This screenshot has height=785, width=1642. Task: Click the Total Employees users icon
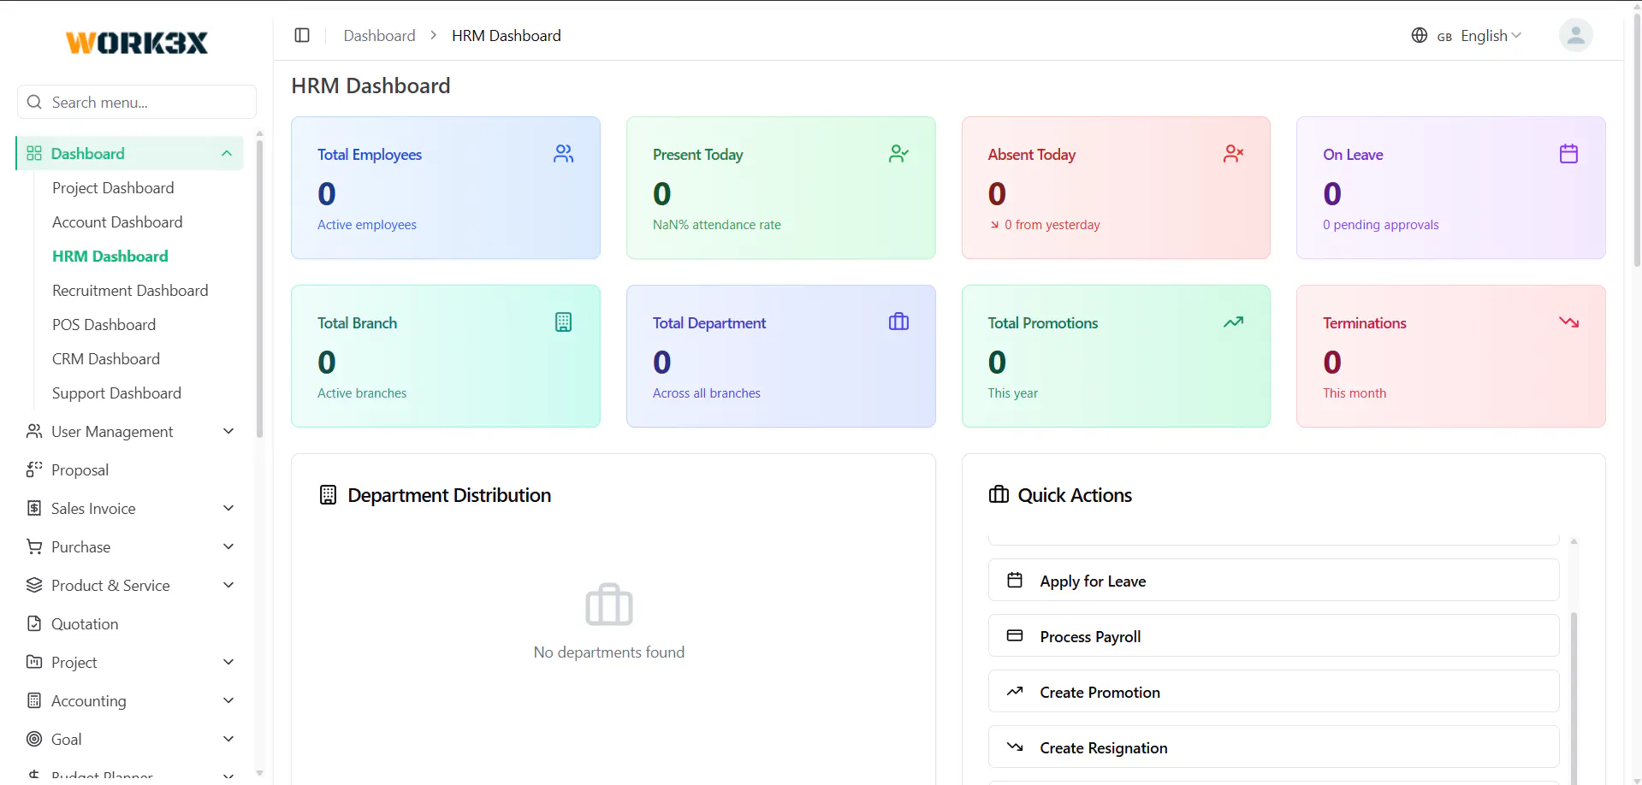563,154
